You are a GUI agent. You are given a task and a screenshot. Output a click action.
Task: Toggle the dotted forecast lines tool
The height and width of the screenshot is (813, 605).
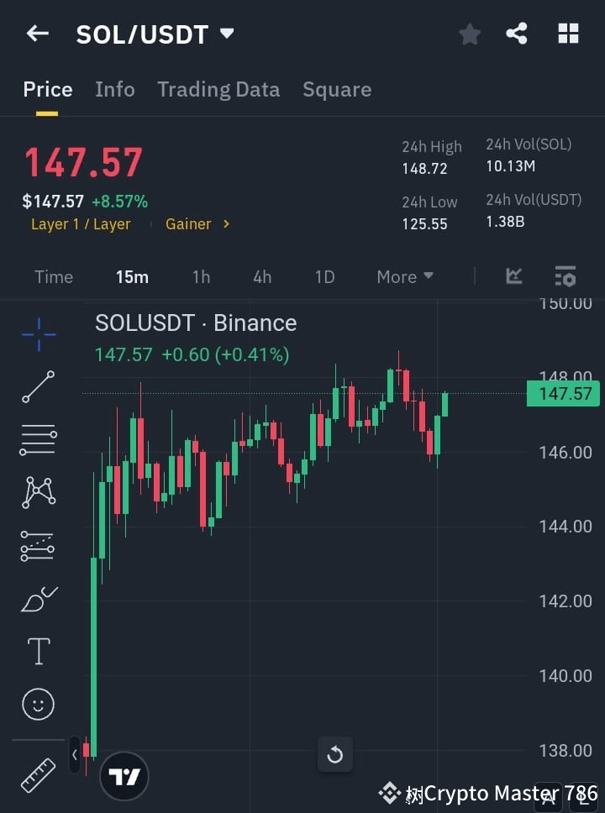[x=38, y=545]
